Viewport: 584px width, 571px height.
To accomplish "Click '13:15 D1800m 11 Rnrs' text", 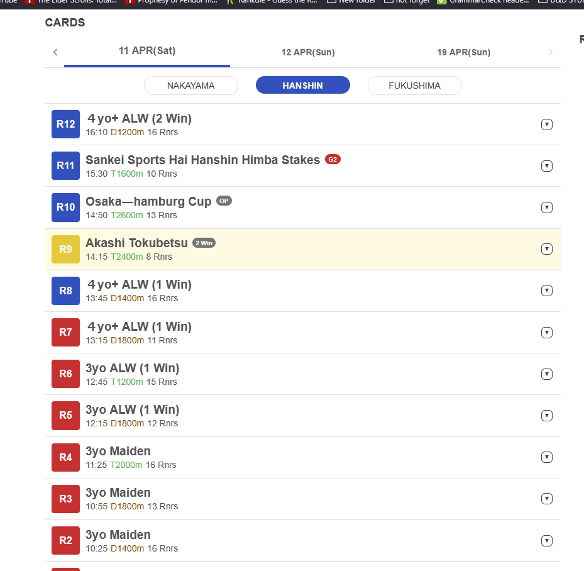I will [x=131, y=340].
